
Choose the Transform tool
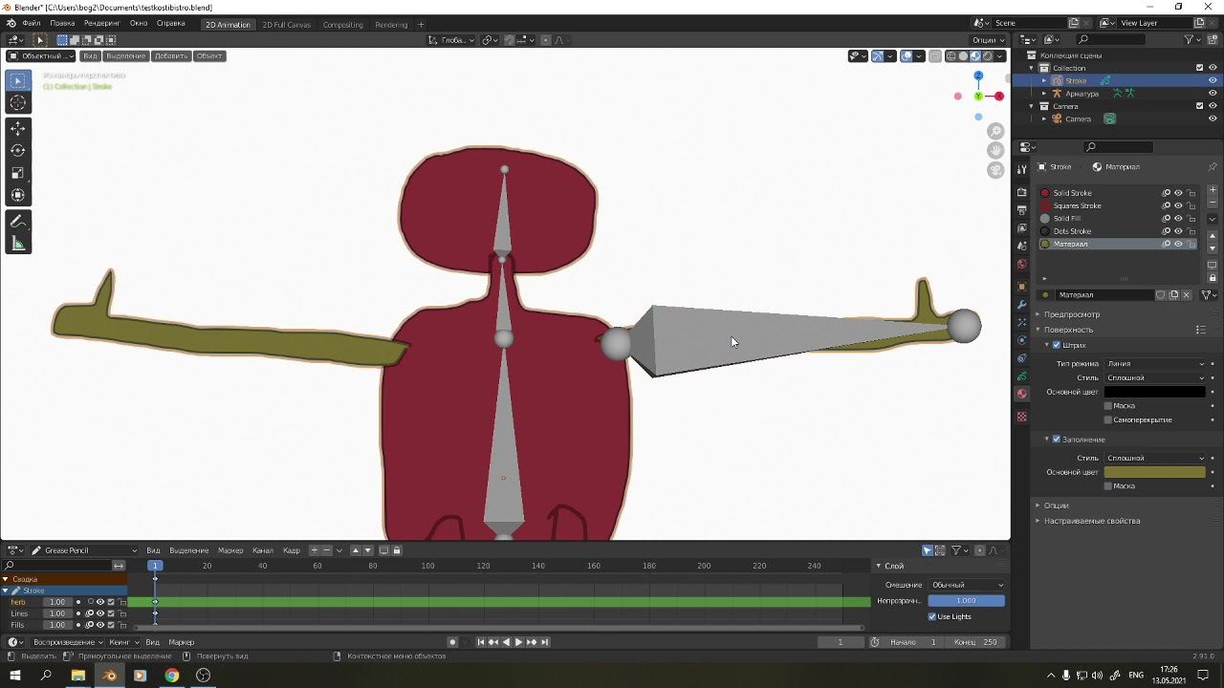point(17,195)
